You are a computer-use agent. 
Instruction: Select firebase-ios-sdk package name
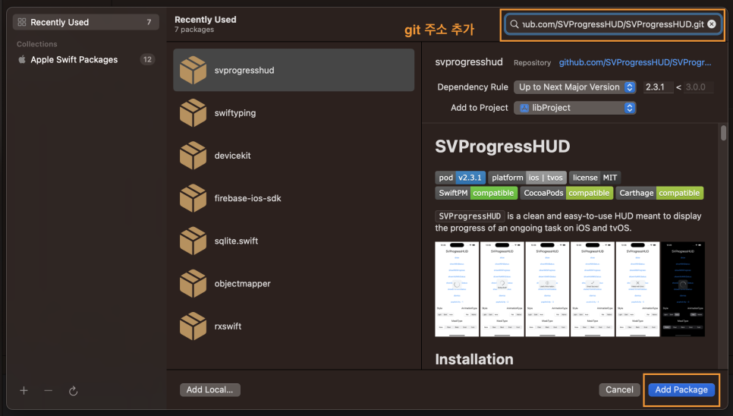[248, 198]
